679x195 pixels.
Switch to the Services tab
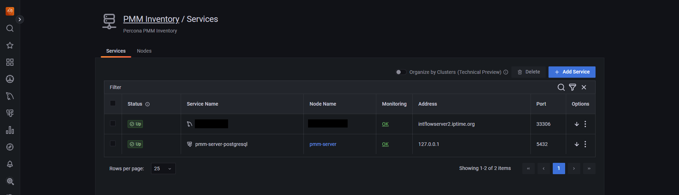pos(116,51)
